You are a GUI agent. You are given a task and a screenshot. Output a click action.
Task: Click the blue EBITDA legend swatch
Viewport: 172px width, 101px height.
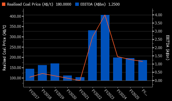click(77, 4)
